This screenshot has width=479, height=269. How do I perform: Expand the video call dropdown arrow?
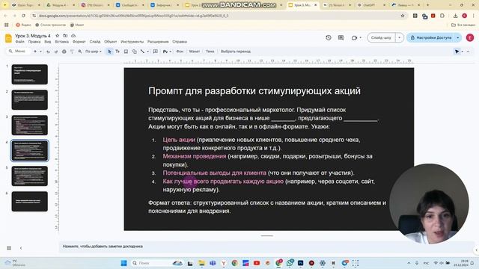(361, 37)
